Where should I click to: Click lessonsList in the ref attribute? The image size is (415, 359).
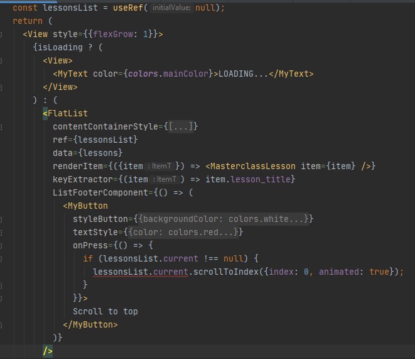tap(105, 140)
